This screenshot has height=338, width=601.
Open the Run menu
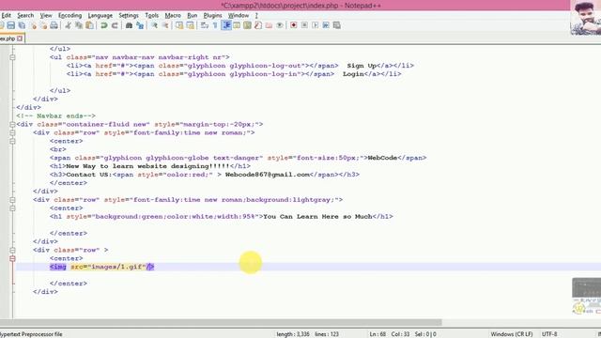(192, 15)
